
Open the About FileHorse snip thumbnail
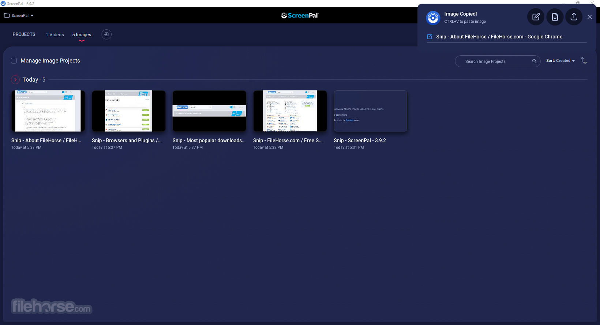(x=48, y=111)
